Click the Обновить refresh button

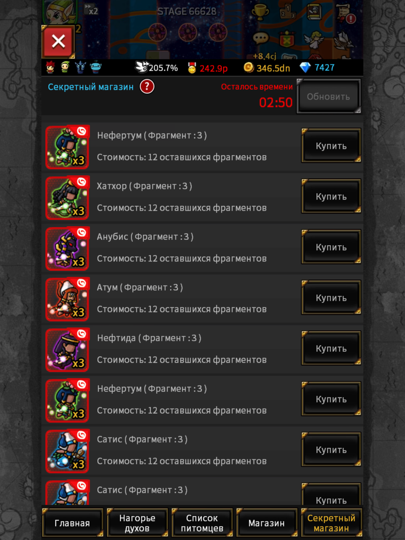point(328,96)
